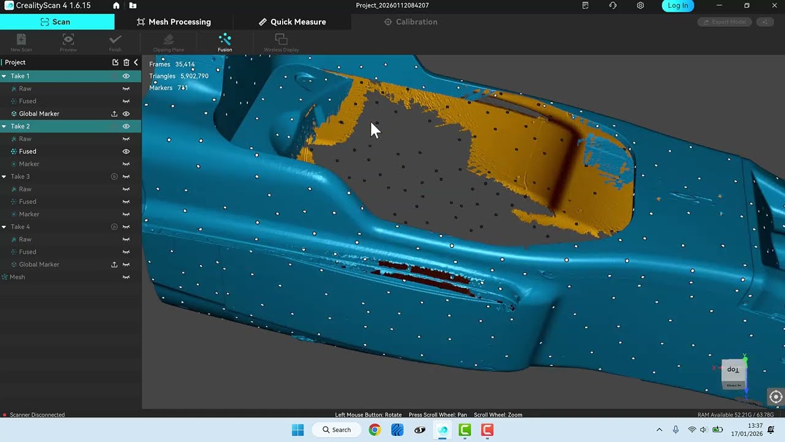The image size is (785, 442).
Task: Collapse the Project side panel
Action: point(136,62)
